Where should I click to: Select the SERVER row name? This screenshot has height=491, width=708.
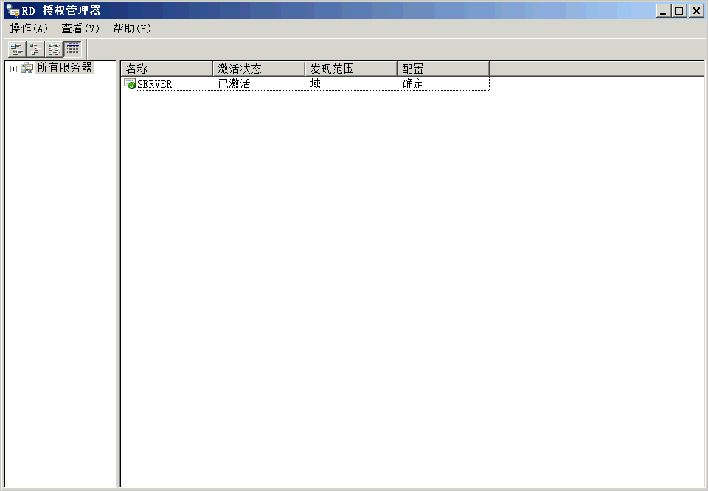point(154,84)
